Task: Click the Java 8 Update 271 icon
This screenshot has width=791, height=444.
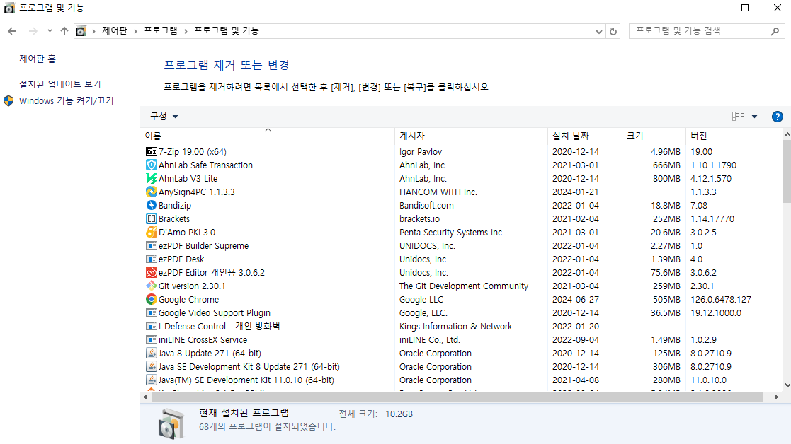Action: pos(151,353)
